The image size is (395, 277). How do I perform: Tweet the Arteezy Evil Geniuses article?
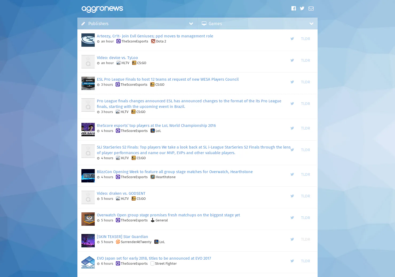pyautogui.click(x=292, y=39)
